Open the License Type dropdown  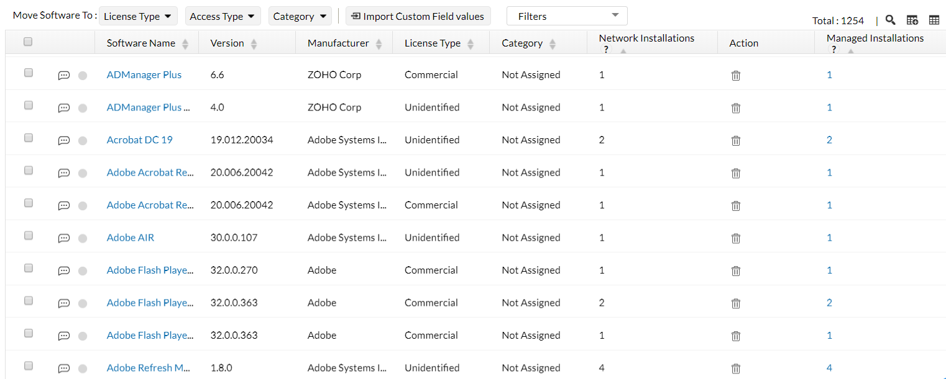pos(138,17)
